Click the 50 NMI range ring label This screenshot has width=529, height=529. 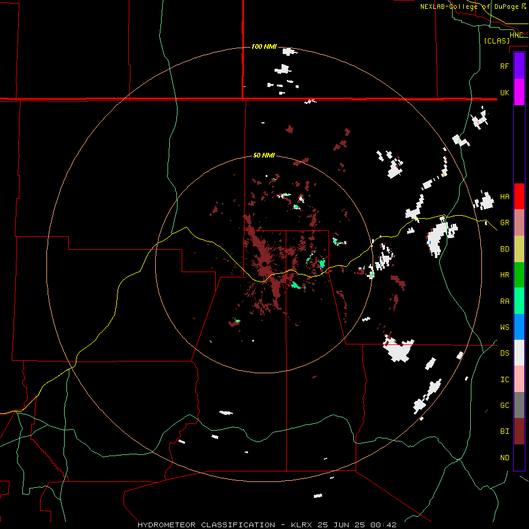click(264, 155)
